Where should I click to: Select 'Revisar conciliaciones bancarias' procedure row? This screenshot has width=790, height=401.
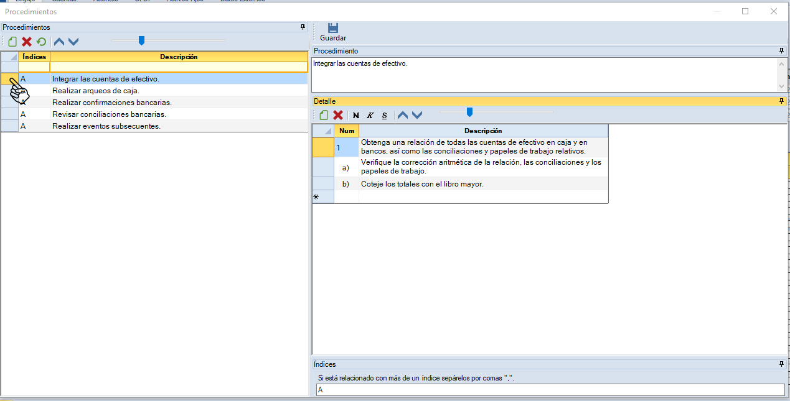tap(109, 114)
